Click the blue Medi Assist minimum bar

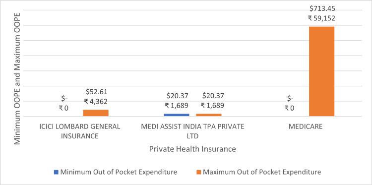(177, 115)
